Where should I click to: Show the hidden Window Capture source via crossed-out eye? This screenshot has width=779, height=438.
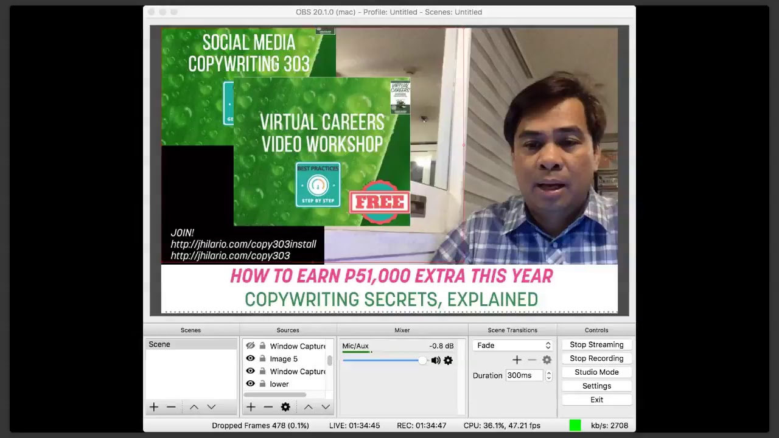pyautogui.click(x=250, y=346)
